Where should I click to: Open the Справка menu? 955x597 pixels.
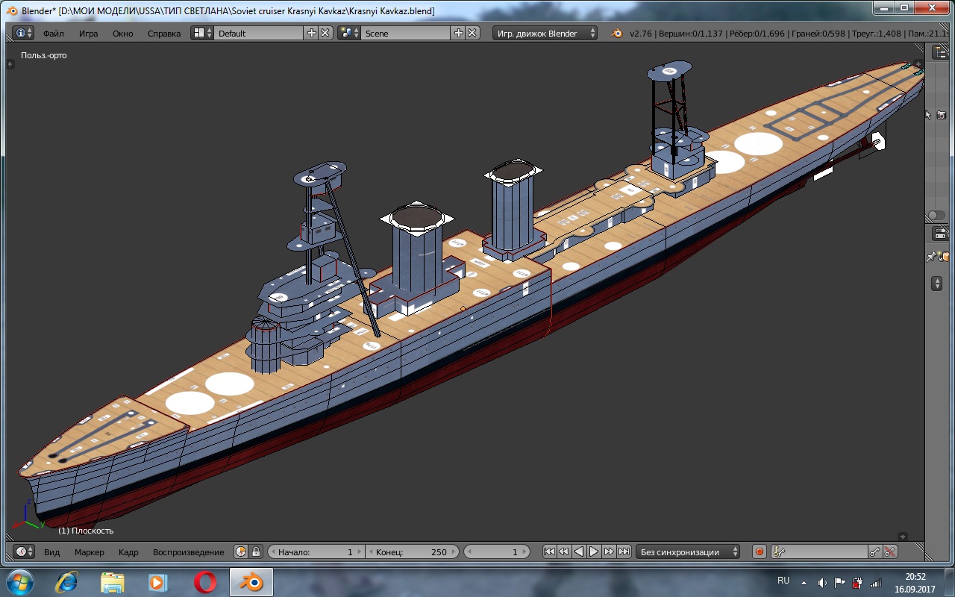click(x=163, y=34)
